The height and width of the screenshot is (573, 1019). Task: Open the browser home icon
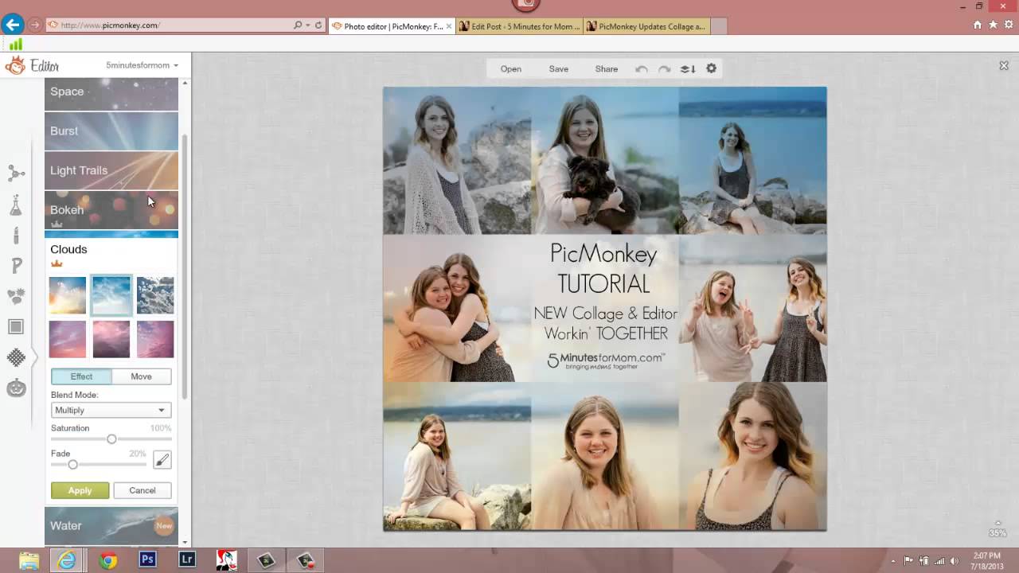tap(978, 25)
